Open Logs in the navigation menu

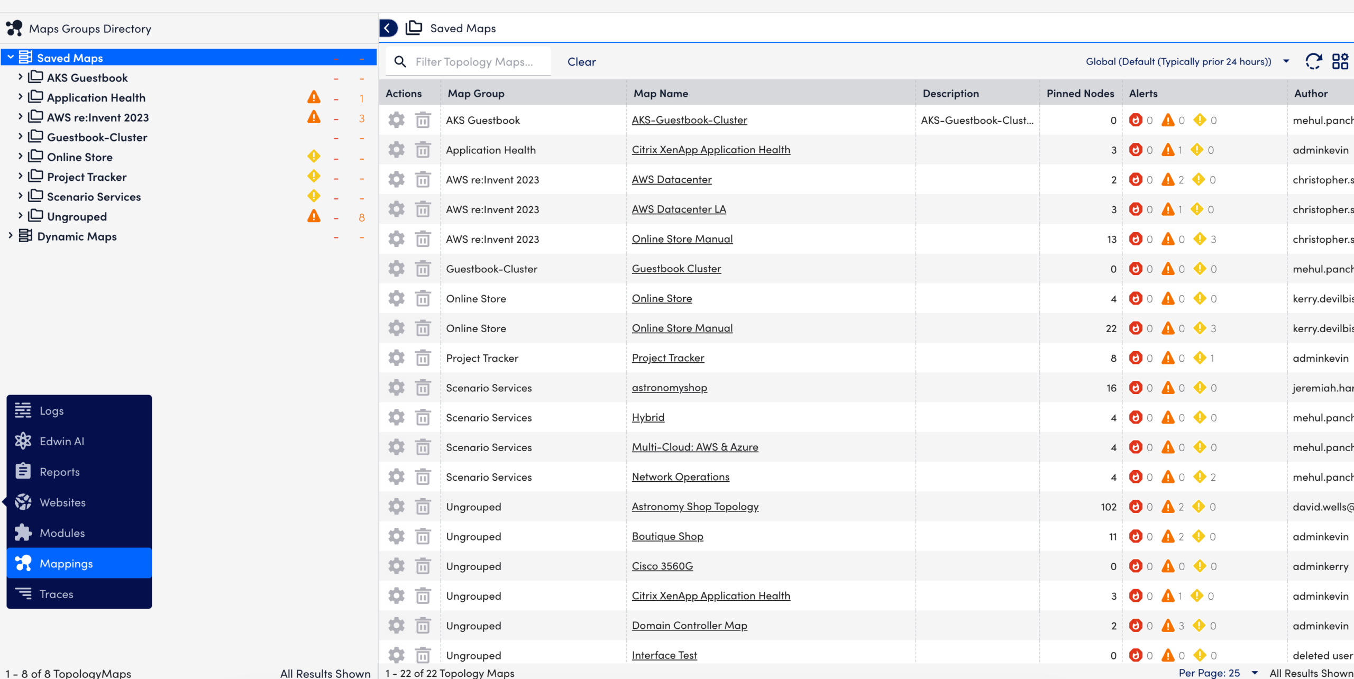[79, 410]
